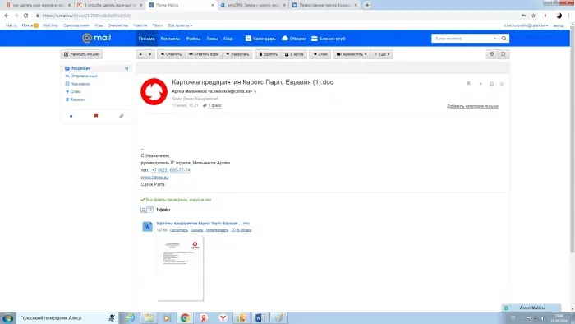This screenshot has width=575, height=324.
Task: Open the www.carex.su link
Action: pyautogui.click(x=154, y=178)
